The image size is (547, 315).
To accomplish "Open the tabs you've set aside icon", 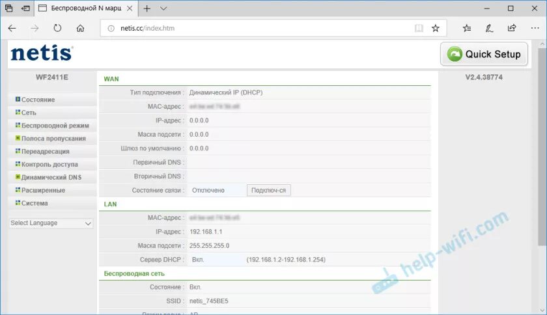I will point(8,8).
